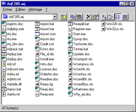
Task: Select the Arjfolde.dll file icon
Action: coord(4,84)
